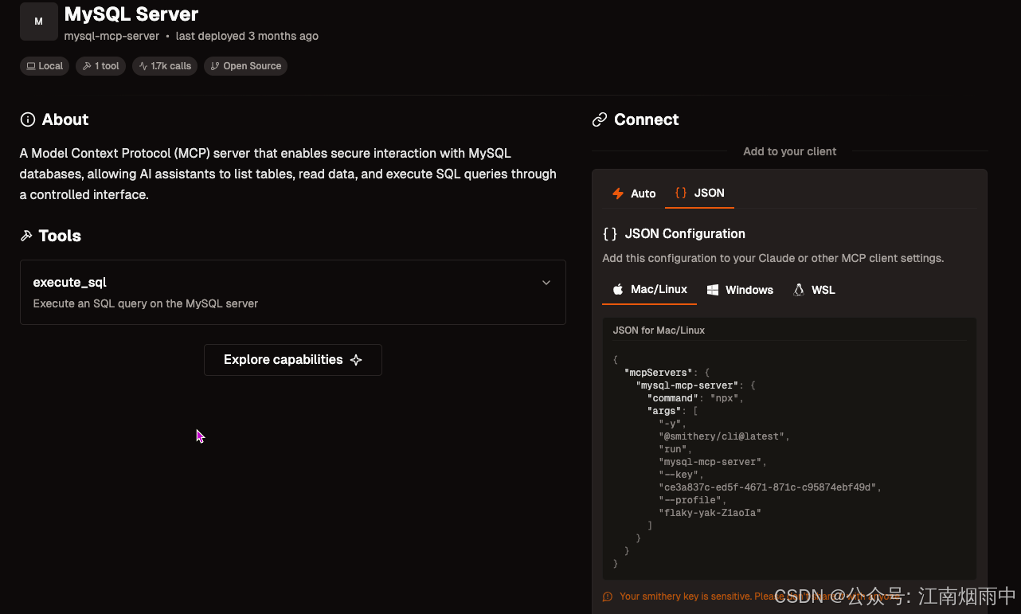Click the 1.7k calls badge

click(x=165, y=66)
